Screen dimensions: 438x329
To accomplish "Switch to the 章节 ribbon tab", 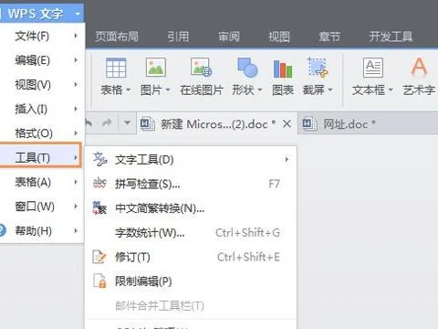I will [x=329, y=37].
